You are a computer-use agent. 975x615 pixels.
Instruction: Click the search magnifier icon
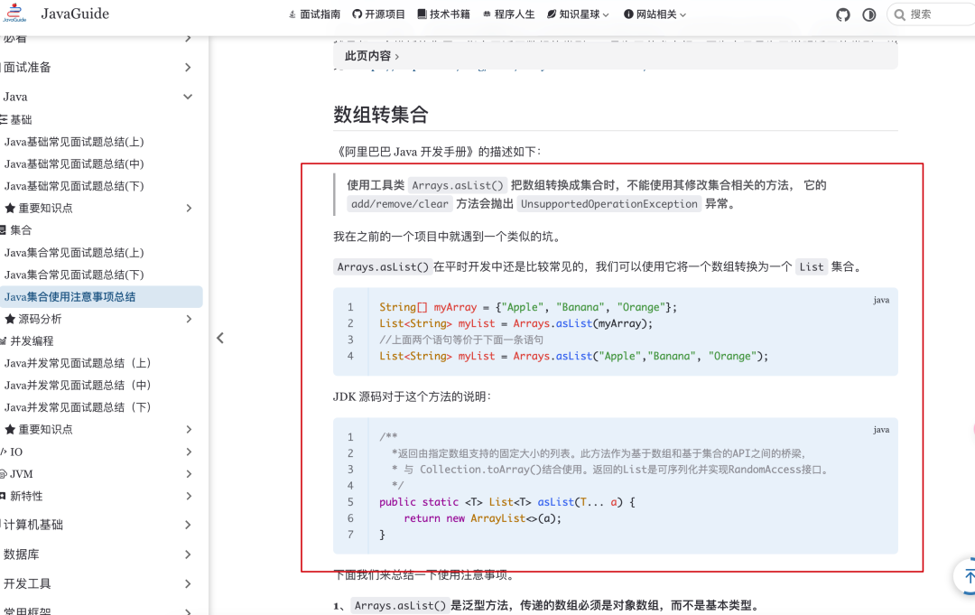[x=899, y=14]
